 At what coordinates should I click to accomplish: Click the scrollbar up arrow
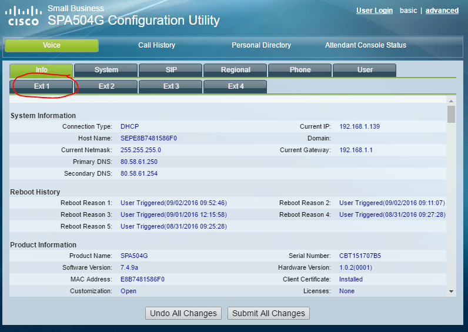(x=452, y=101)
